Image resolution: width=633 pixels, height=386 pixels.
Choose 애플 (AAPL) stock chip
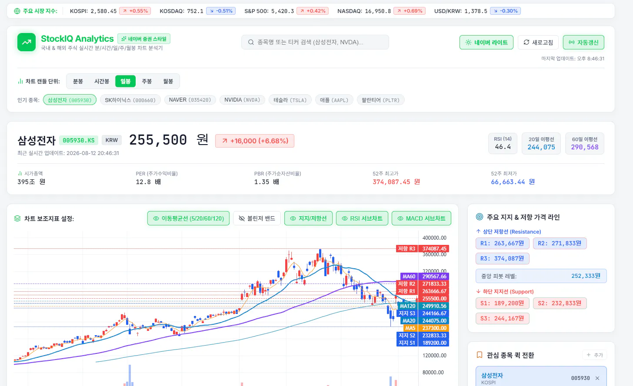coord(334,100)
